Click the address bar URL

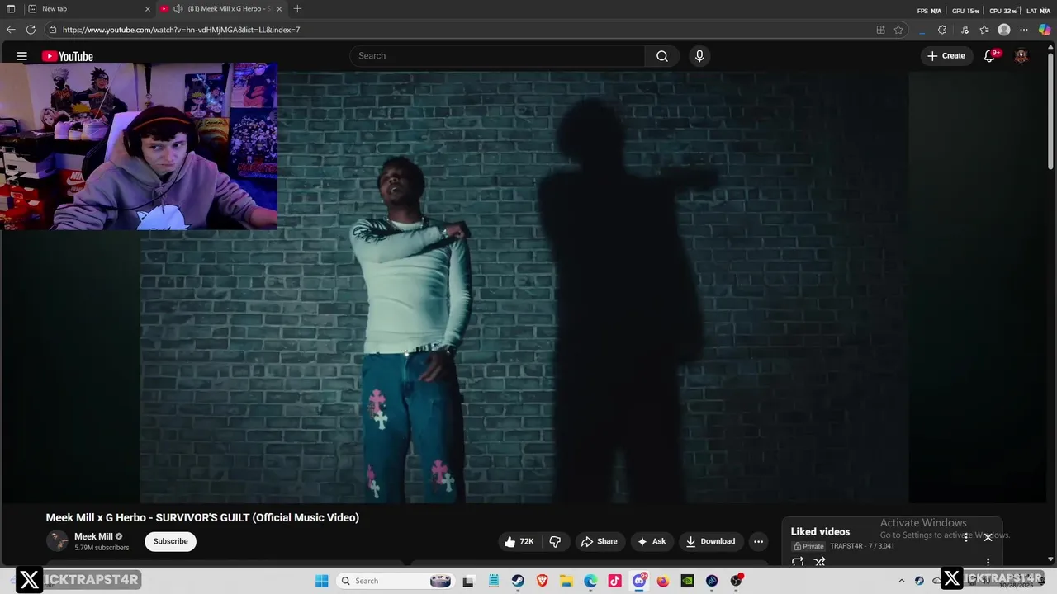point(182,30)
